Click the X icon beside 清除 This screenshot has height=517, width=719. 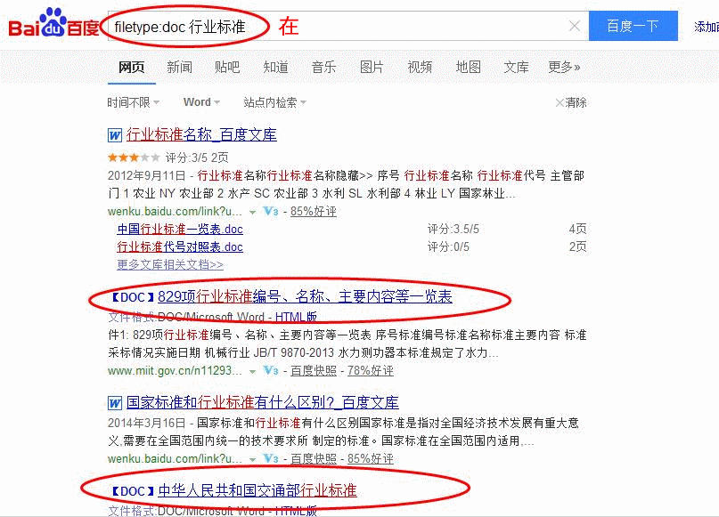pyautogui.click(x=559, y=102)
